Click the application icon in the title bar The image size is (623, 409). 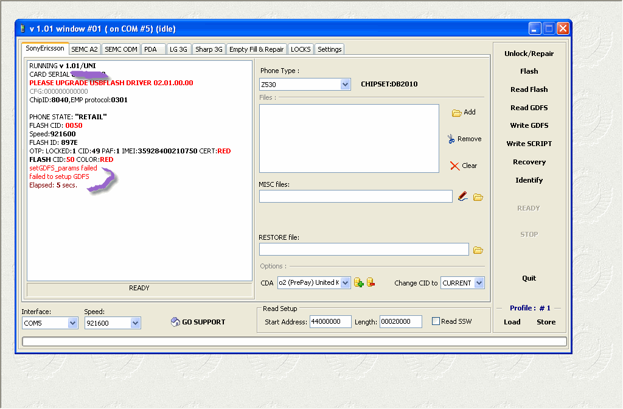coord(23,29)
